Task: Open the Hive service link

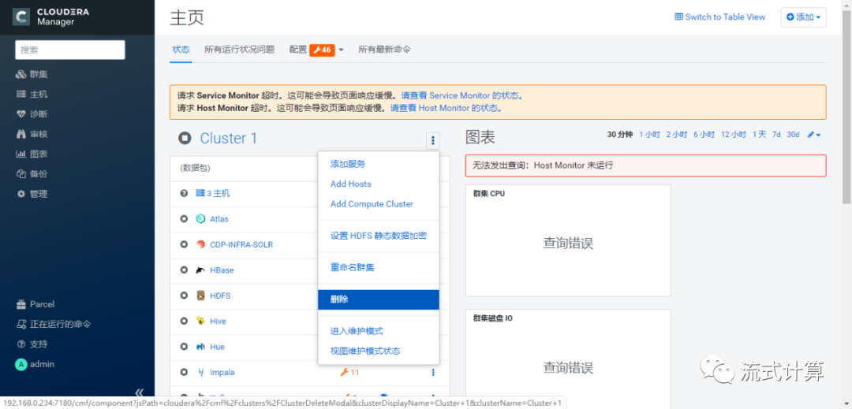Action: pos(218,321)
